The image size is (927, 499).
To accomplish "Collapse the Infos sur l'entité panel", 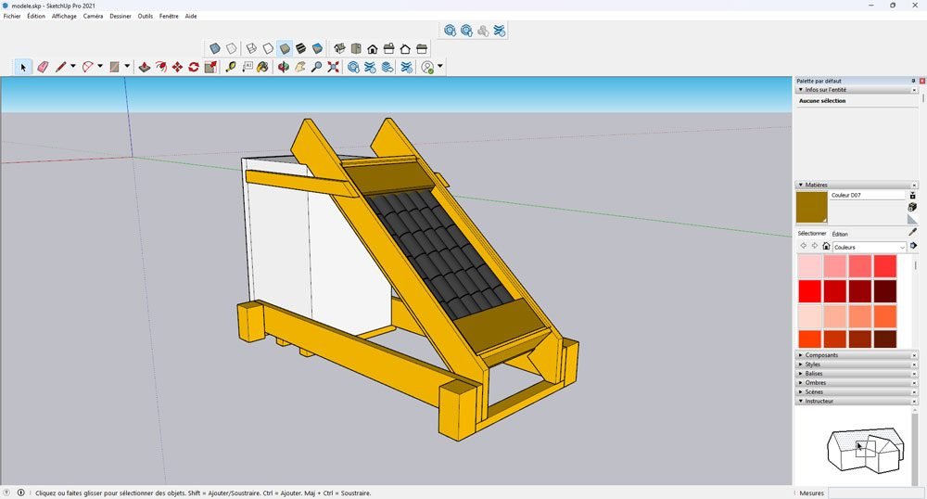I will [801, 90].
